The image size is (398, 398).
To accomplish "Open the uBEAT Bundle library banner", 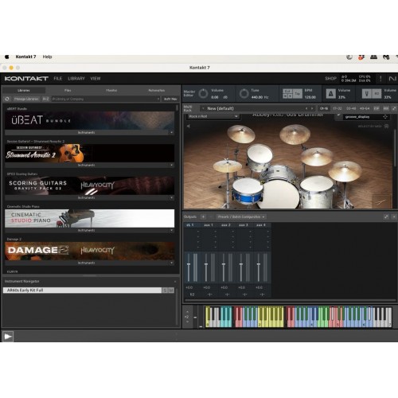I will point(89,120).
